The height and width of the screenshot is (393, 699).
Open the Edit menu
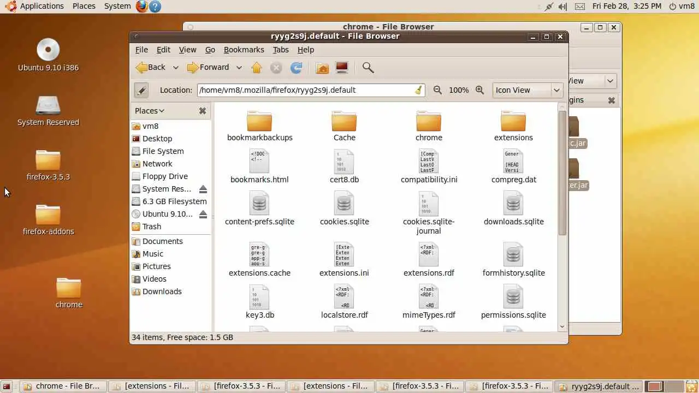click(x=163, y=50)
